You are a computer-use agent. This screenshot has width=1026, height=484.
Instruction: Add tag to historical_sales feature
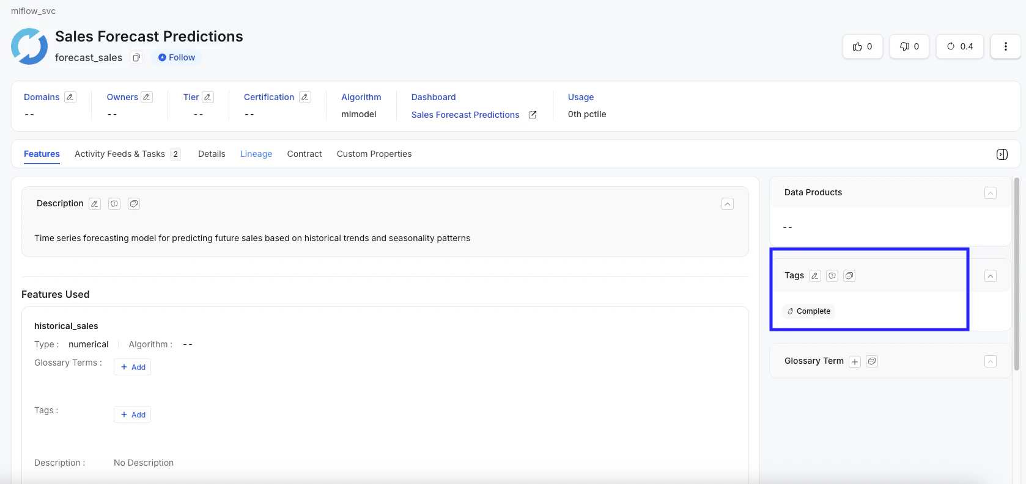132,414
